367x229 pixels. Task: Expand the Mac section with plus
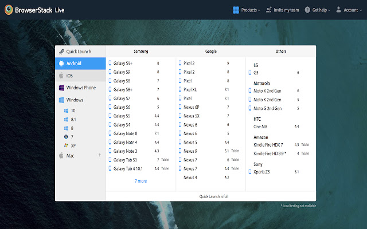coord(99,155)
